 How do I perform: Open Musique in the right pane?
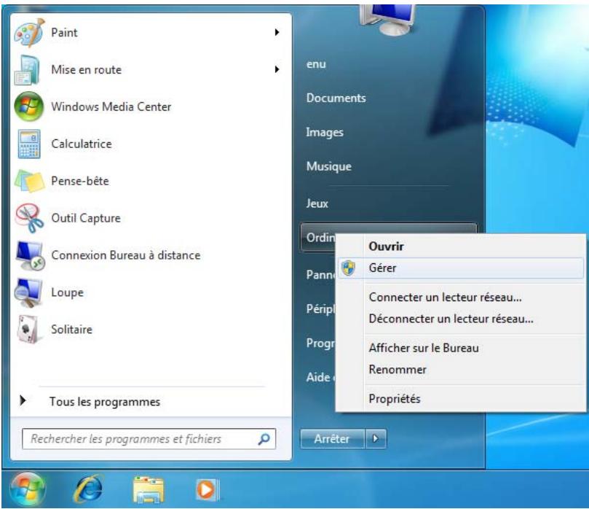(329, 166)
